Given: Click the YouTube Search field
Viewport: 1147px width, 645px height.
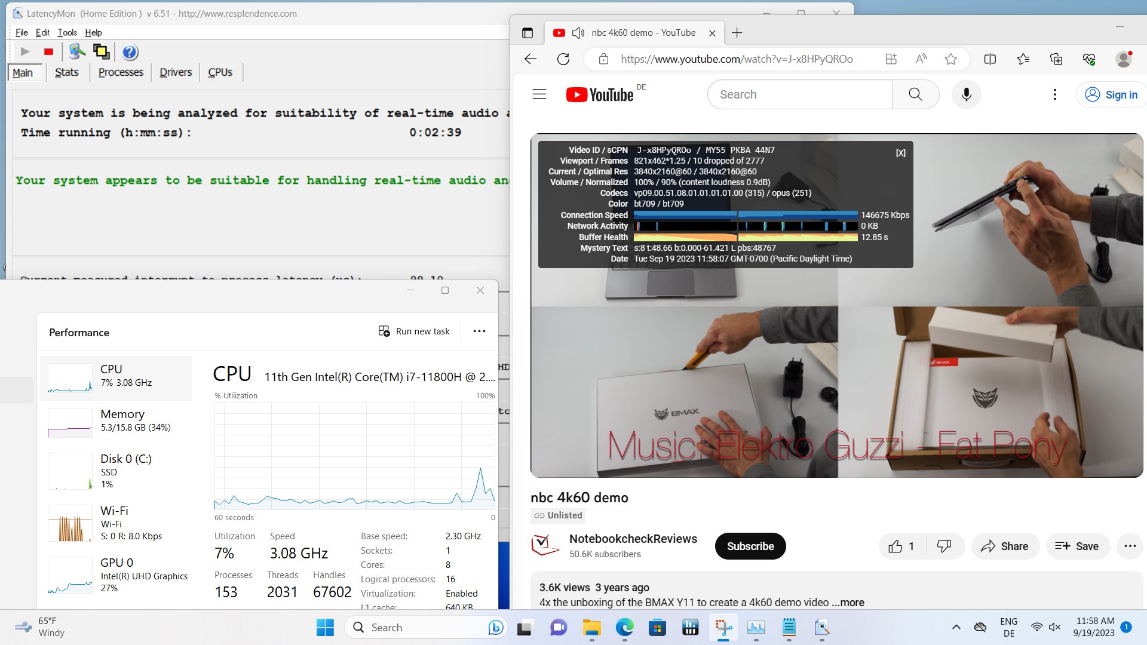Looking at the screenshot, I should [800, 94].
